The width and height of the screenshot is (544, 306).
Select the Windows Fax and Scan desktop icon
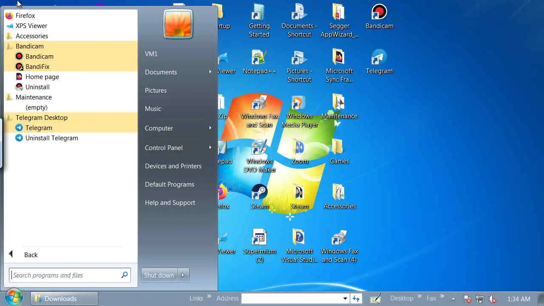259,110
